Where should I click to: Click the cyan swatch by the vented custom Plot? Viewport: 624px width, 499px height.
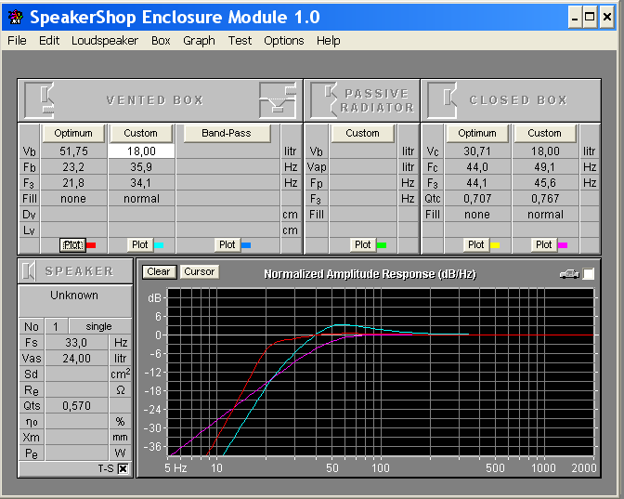[159, 245]
